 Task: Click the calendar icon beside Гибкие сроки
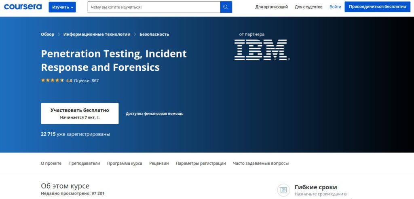(283, 190)
